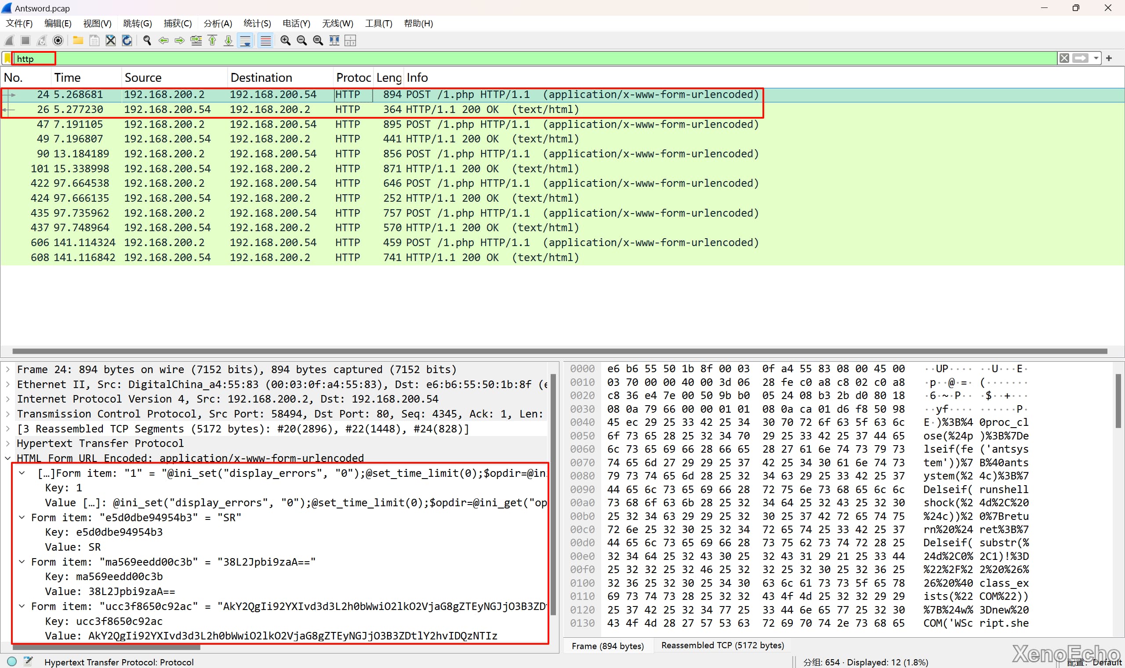Click the close capture file icon

coord(111,40)
